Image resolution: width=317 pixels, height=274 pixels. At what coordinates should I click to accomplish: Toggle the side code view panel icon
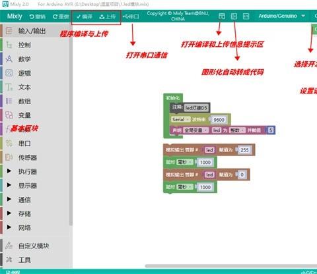234,16
